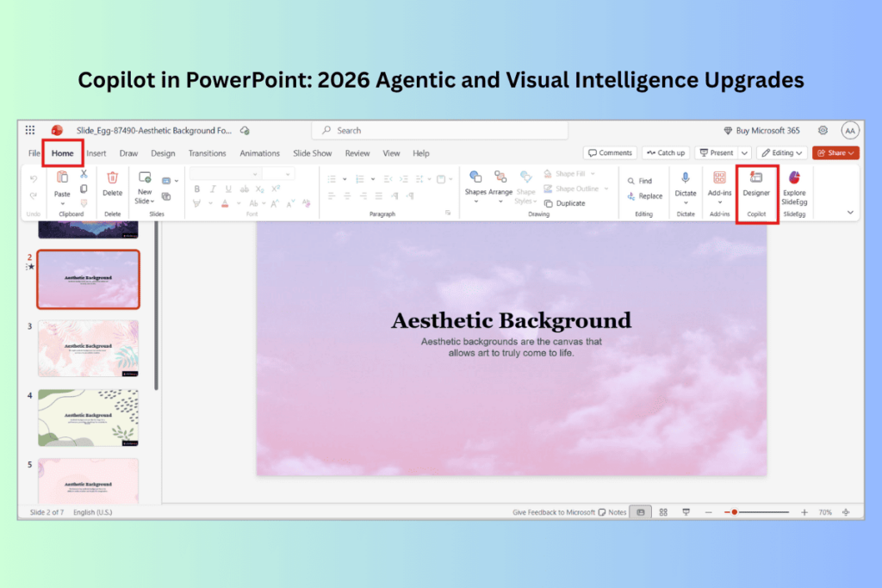
Task: Click the Arrange icon
Action: pos(500,177)
